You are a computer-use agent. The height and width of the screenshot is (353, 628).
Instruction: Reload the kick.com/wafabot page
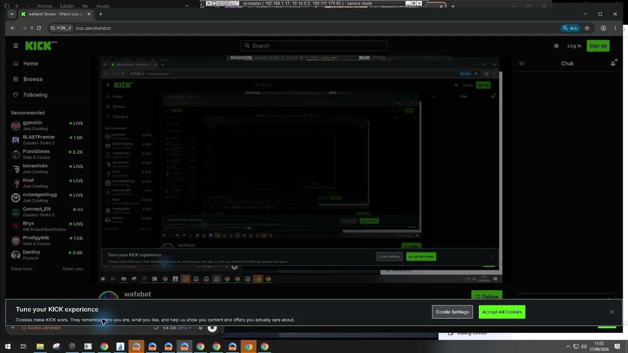tap(39, 28)
